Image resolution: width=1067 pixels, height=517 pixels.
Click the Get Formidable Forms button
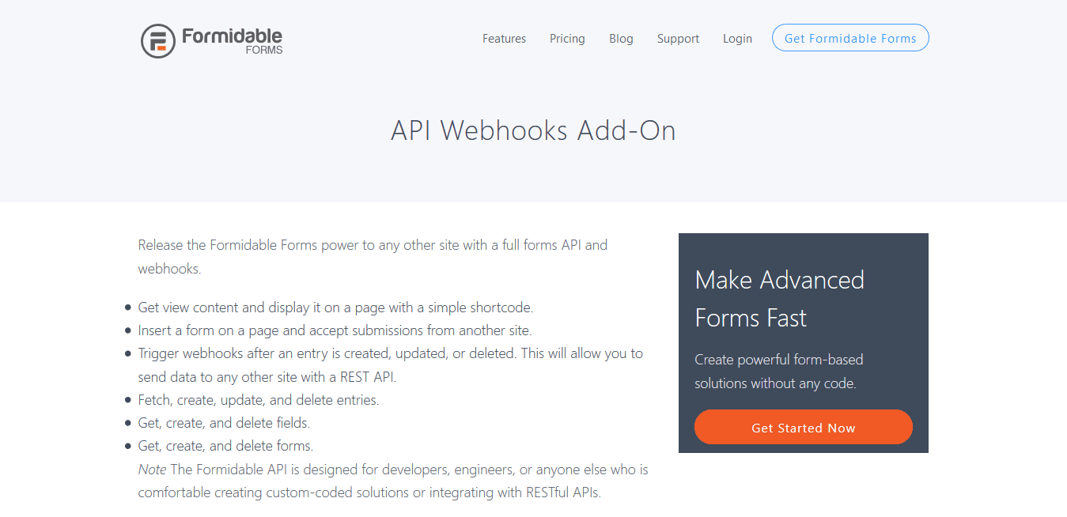click(x=850, y=38)
